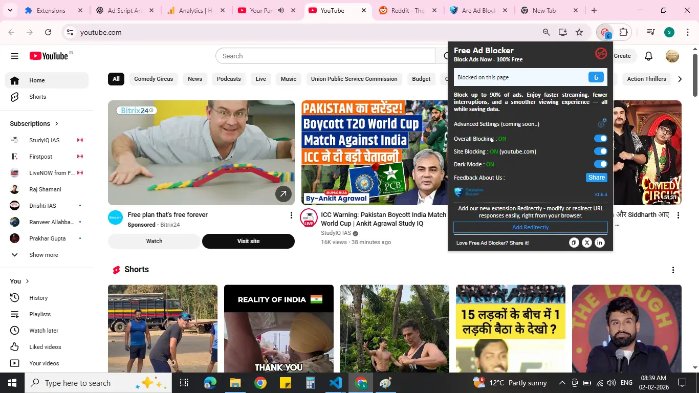Open the Chrome tab search dropdown
The image size is (699, 393).
point(10,10)
